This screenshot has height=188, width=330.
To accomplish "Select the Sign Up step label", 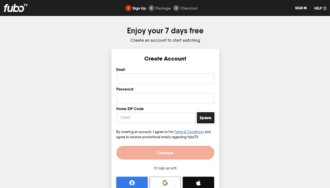I will click(139, 8).
